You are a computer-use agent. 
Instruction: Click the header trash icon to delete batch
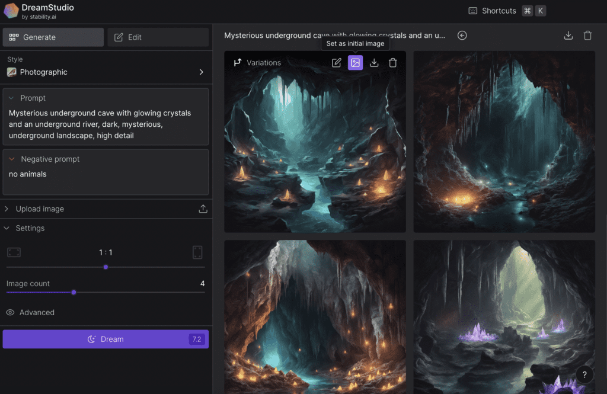coord(587,36)
